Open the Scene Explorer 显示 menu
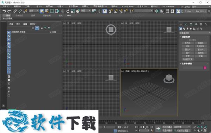Screen dimensions: 211x133 point(18,24)
